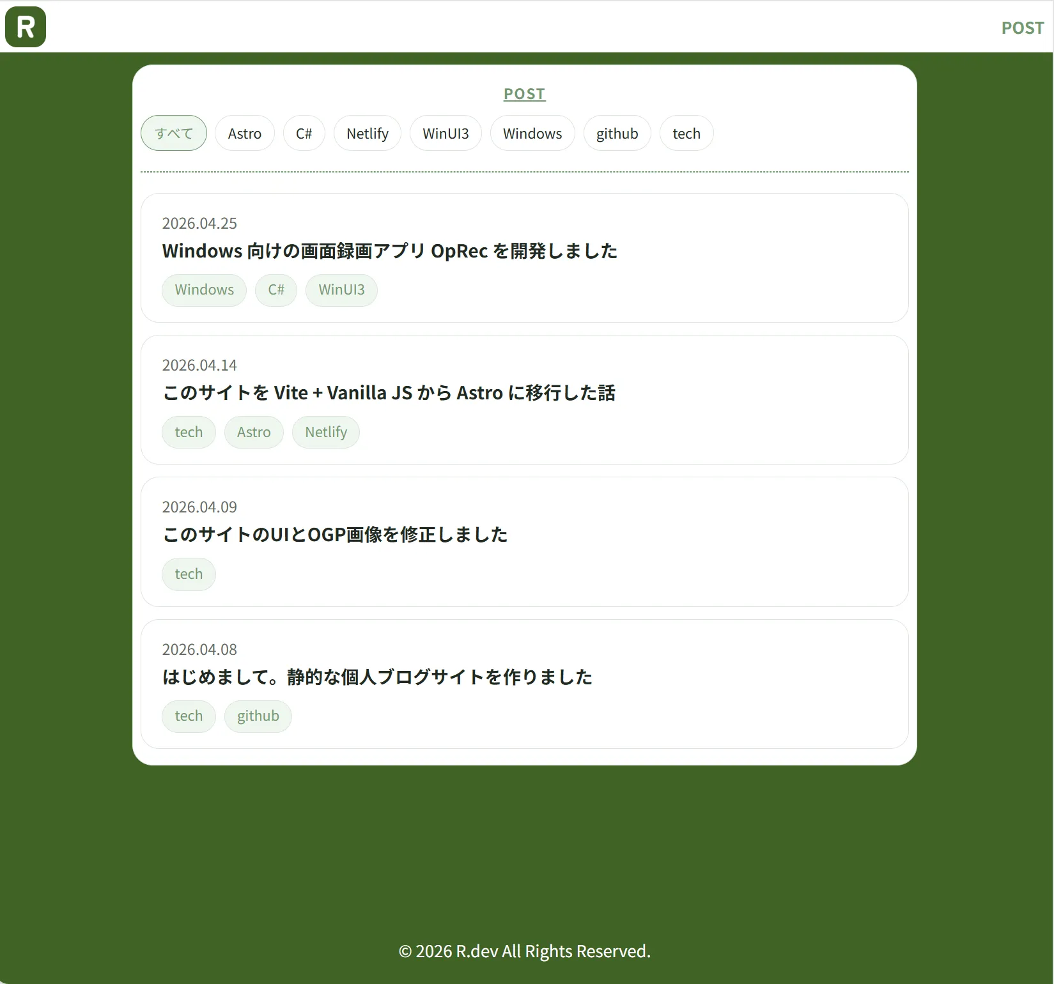Viewport: 1054px width, 984px height.
Task: Click the underlined POST page heading
Action: 525,94
